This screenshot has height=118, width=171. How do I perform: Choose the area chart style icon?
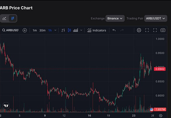76,30
